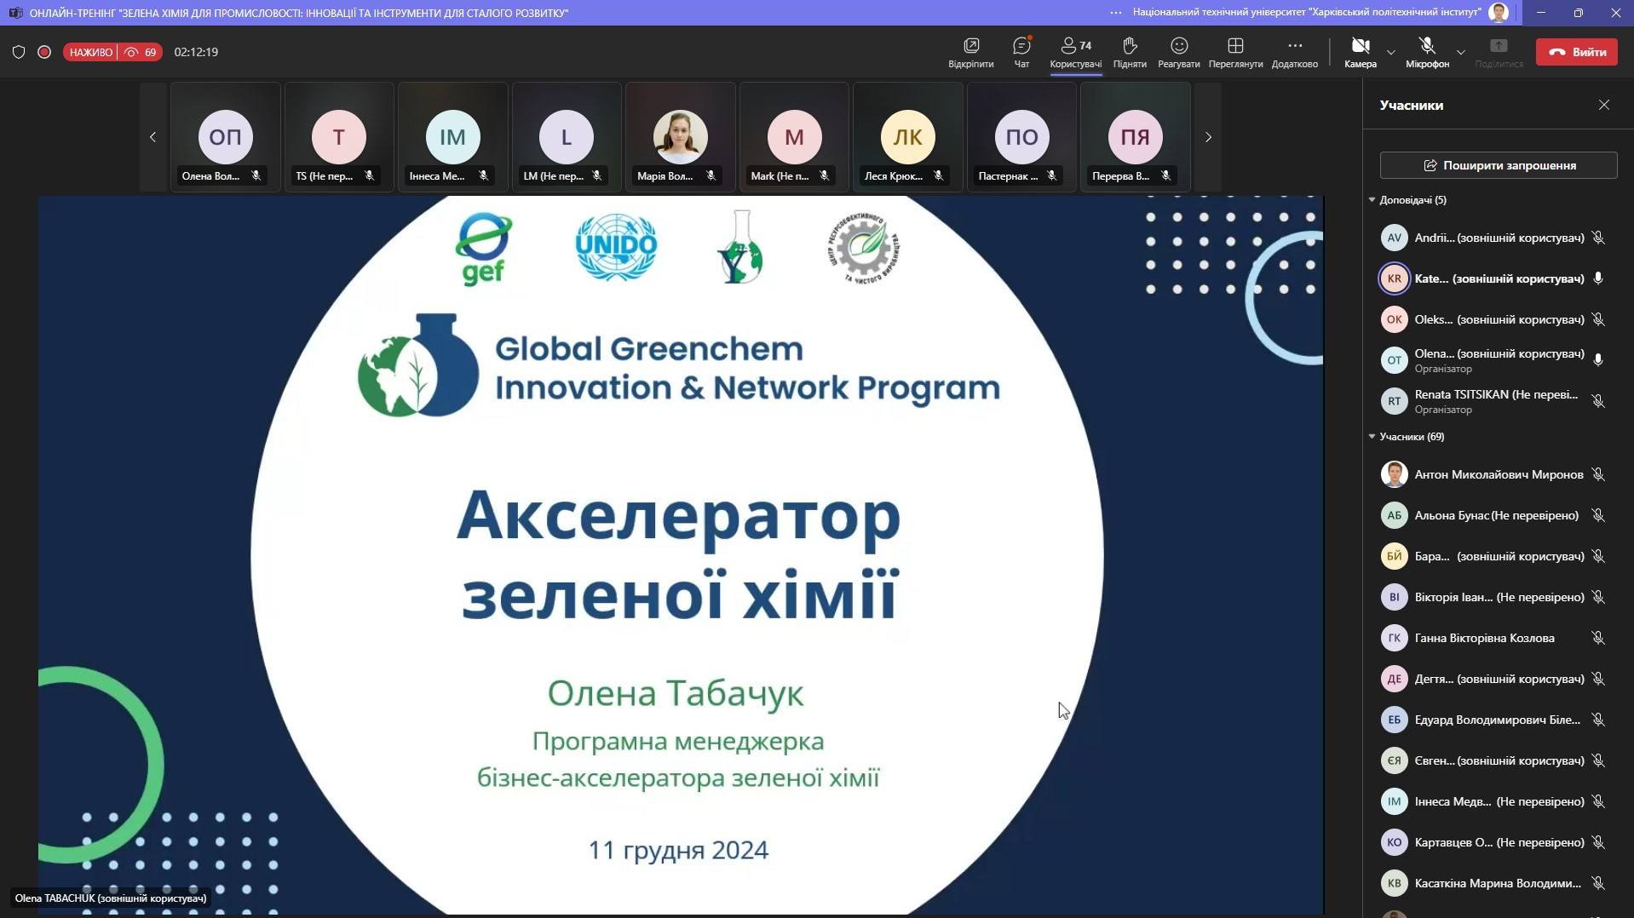
Task: Click the Поширити запрошення button
Action: [x=1499, y=165]
